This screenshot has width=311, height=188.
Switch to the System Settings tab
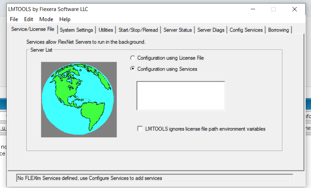coord(76,30)
